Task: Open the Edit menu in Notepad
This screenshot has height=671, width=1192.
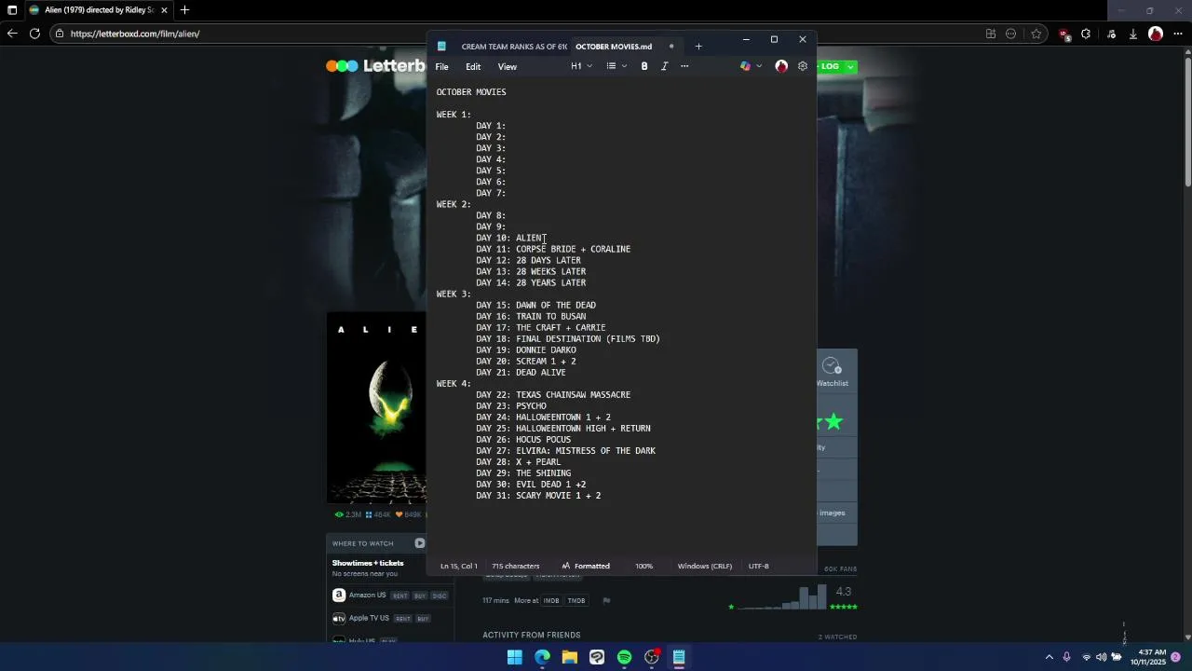Action: point(473,66)
